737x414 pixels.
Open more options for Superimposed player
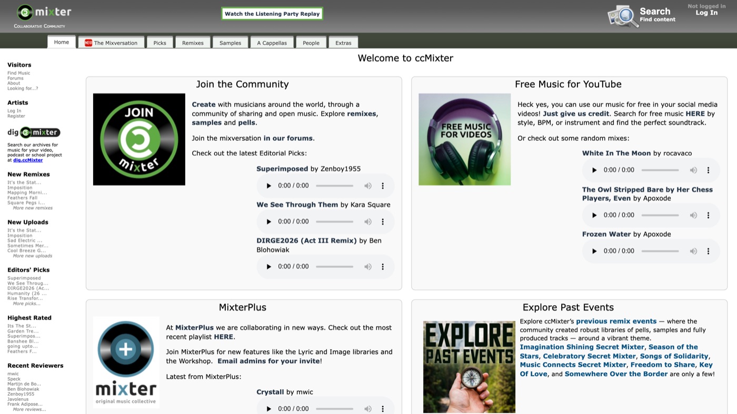coord(383,186)
